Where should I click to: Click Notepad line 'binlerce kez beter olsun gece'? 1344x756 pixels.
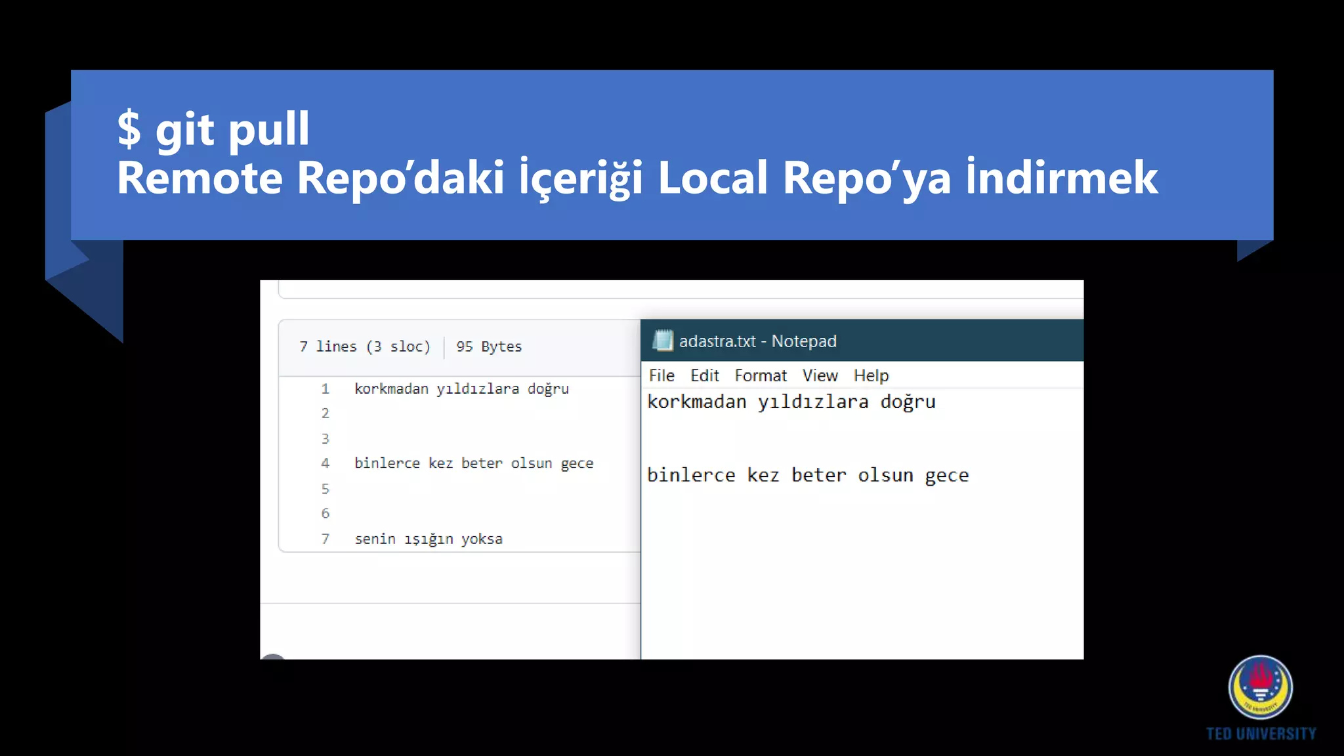(808, 475)
